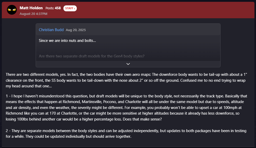Viewport: 256px width, 148px height.
Task: Click paragraph starting '2 - They are separate'
Action: (126, 133)
